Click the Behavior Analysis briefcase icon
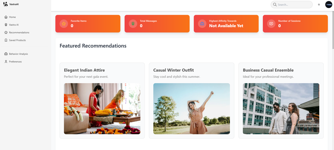This screenshot has height=150, width=334. pos(6,54)
